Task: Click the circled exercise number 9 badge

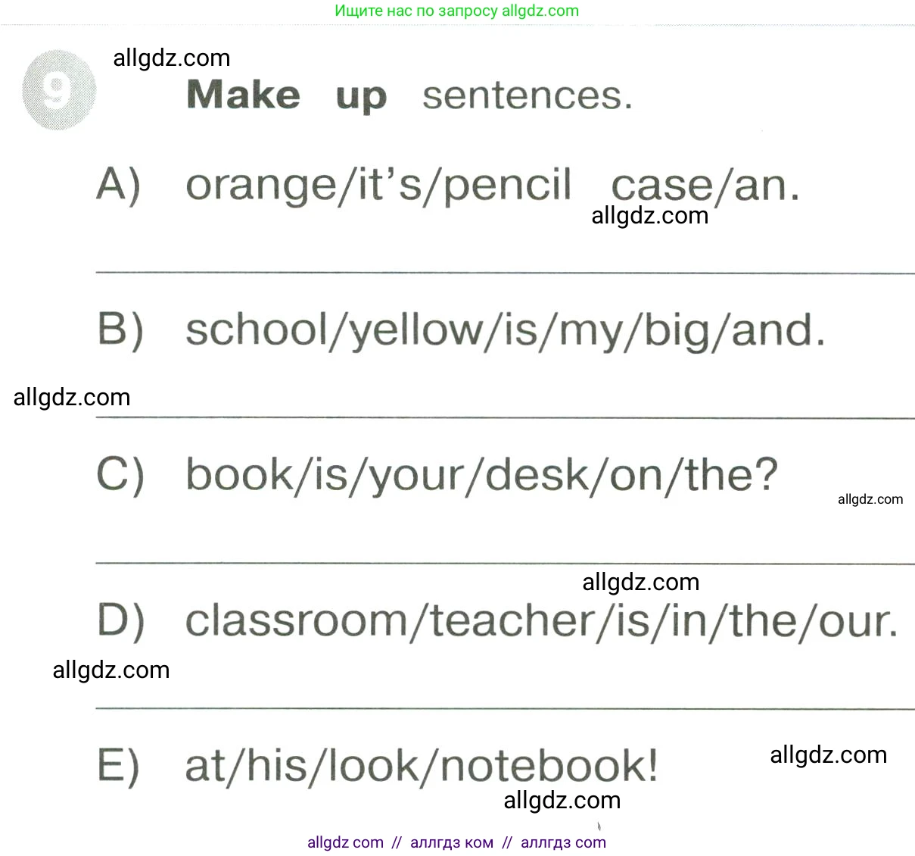Action: tap(59, 90)
